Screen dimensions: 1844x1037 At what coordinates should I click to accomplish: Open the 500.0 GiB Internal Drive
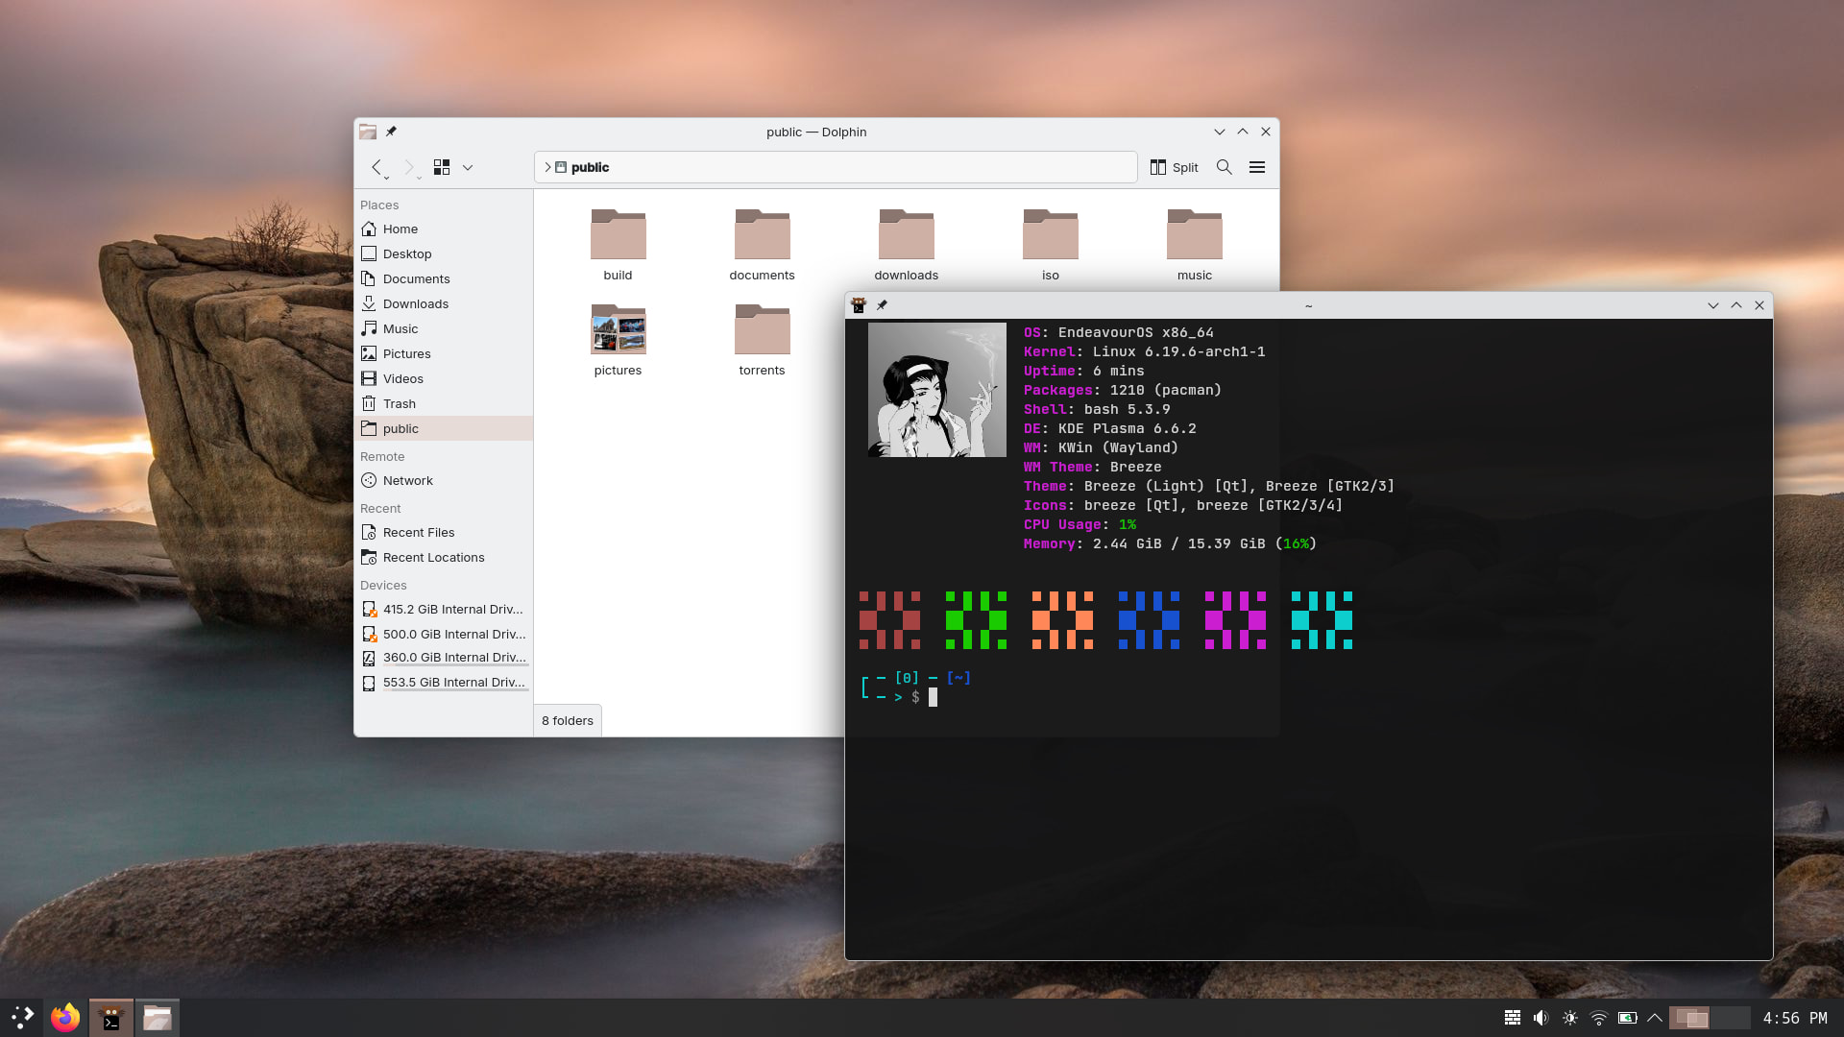point(453,634)
